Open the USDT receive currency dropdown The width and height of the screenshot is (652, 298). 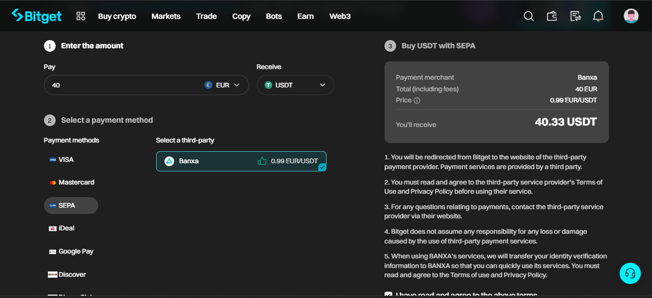coord(296,85)
